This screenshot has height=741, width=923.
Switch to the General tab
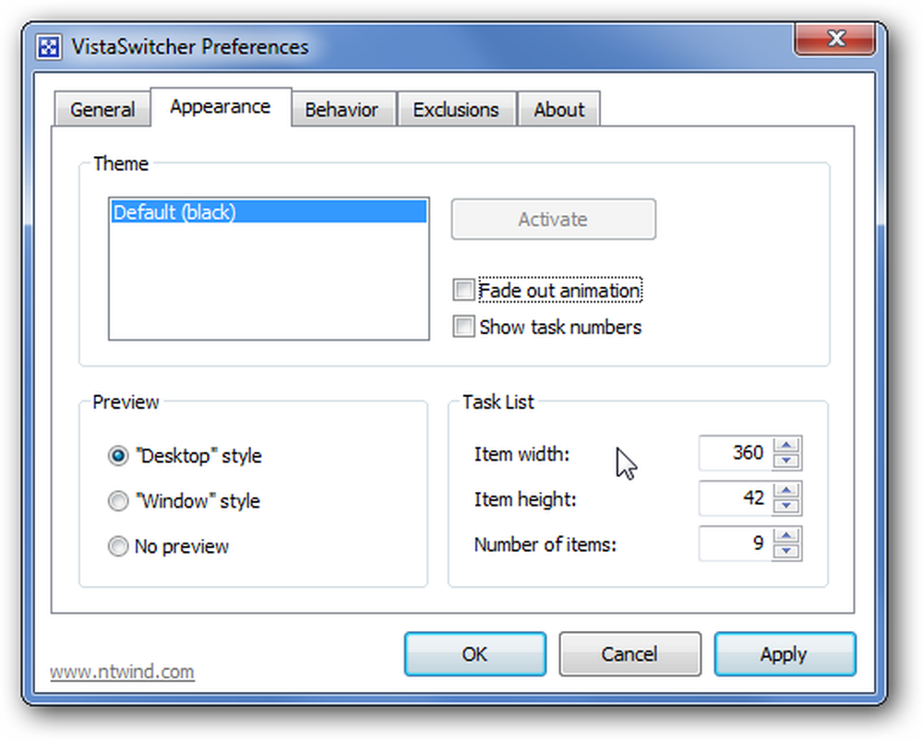pyautogui.click(x=102, y=110)
